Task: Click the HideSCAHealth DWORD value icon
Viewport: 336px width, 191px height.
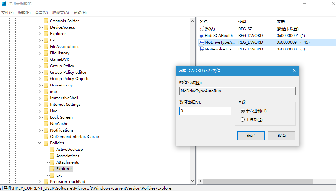Action: [202, 36]
